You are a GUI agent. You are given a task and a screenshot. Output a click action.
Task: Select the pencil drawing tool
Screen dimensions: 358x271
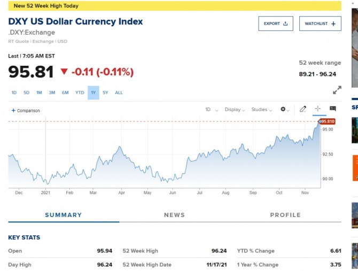click(303, 109)
